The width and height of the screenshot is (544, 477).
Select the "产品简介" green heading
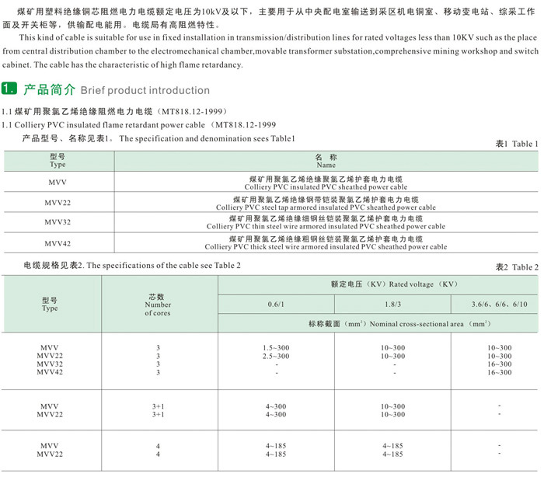49,89
